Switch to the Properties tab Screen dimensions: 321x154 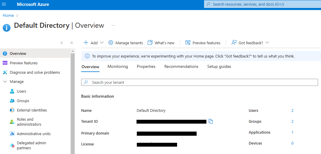(146, 67)
